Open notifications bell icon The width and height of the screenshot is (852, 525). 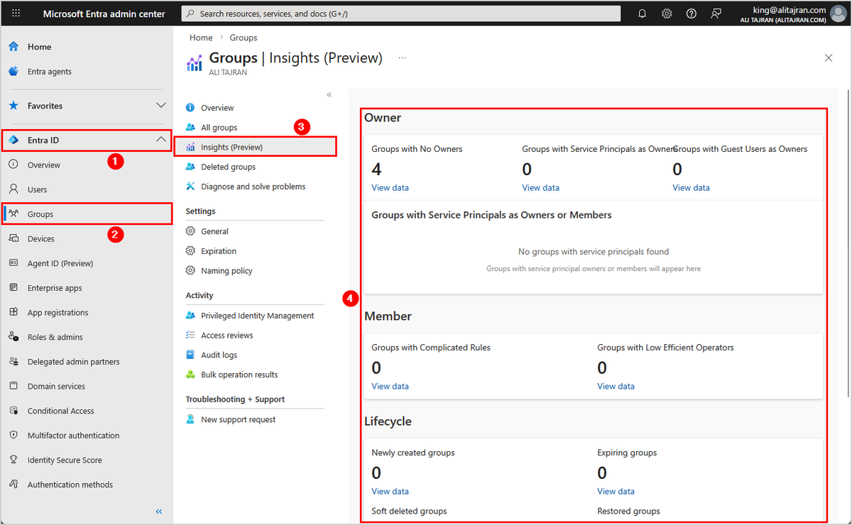[x=643, y=13]
